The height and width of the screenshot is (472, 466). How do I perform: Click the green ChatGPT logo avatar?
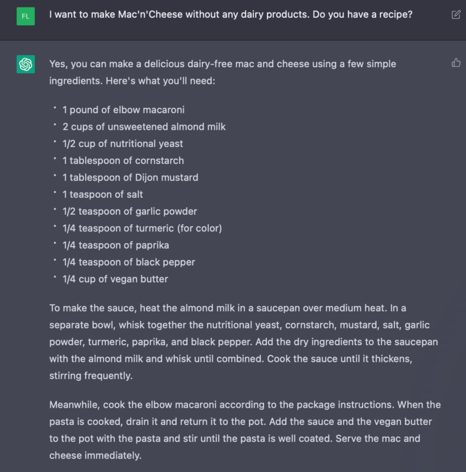26,64
